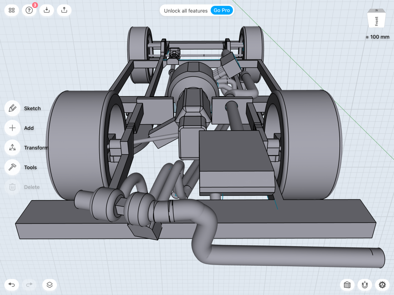The height and width of the screenshot is (295, 394).
Task: Tap the import icon in top toolbar
Action: click(47, 10)
